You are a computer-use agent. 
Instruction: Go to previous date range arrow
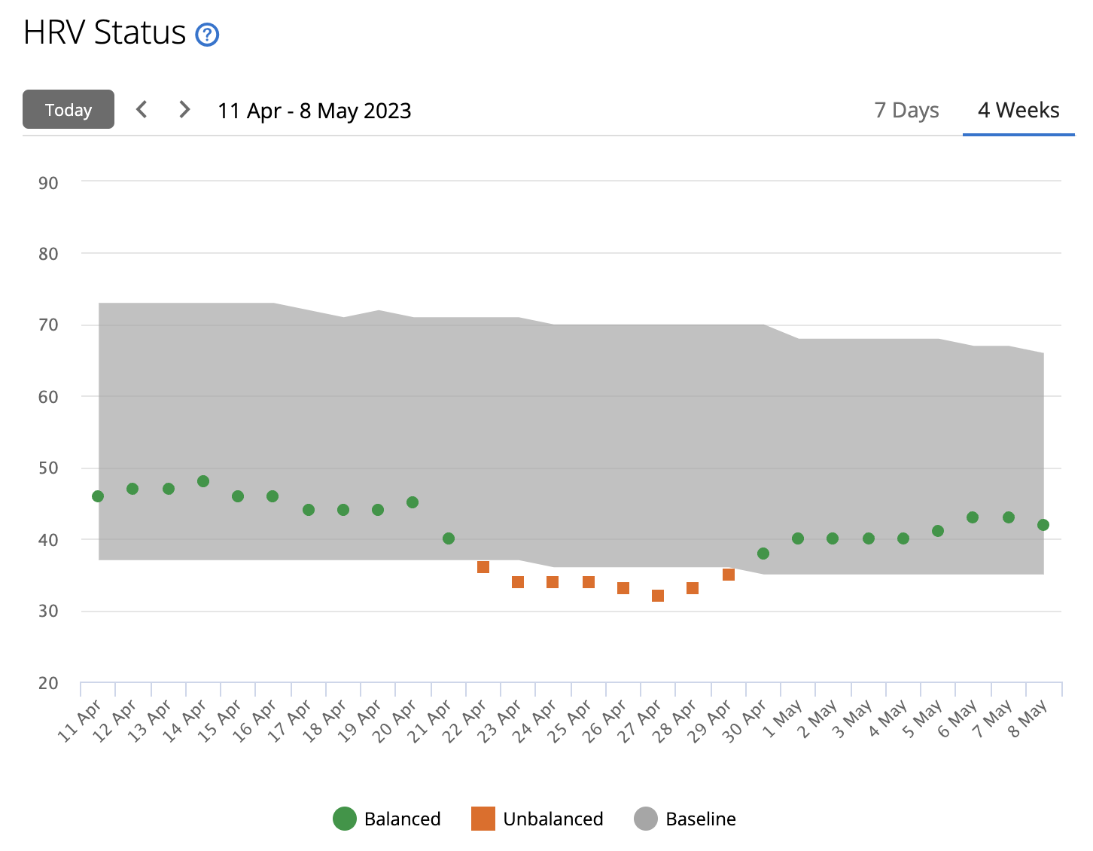coord(142,110)
